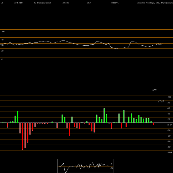
Task: Click the 100 label on the MR right axis
Action: point(169,97)
